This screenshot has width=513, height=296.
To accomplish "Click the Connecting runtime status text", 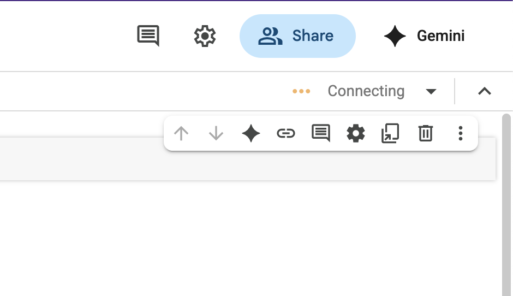I will tap(366, 91).
